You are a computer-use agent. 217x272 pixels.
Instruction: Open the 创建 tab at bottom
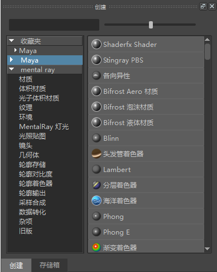pyautogui.click(x=16, y=265)
